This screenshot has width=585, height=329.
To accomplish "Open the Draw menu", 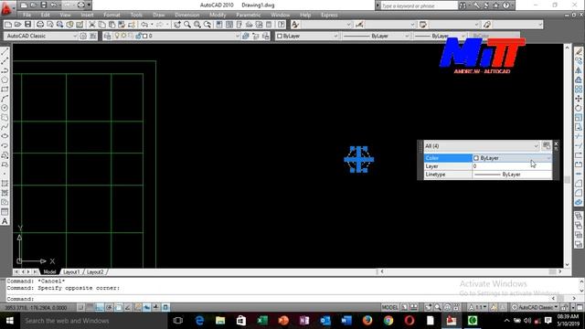I will (x=159, y=15).
